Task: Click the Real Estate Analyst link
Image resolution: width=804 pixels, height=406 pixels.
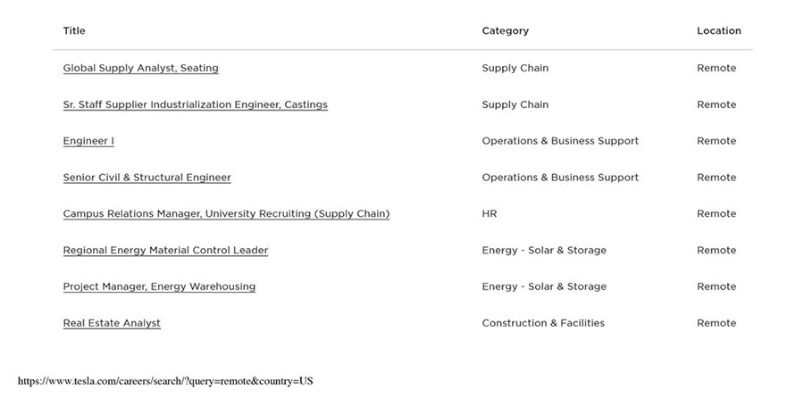Action: tap(112, 323)
